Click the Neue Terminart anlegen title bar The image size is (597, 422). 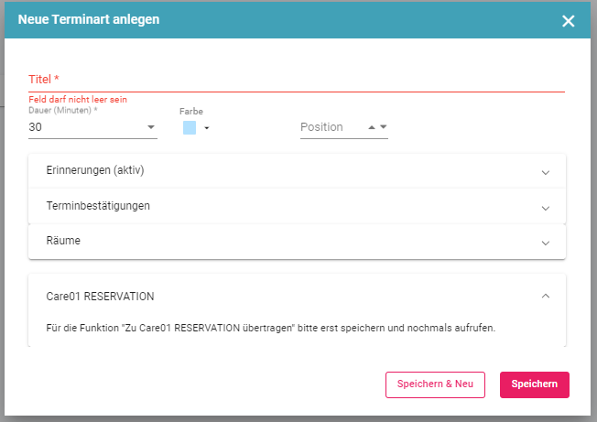[275, 20]
